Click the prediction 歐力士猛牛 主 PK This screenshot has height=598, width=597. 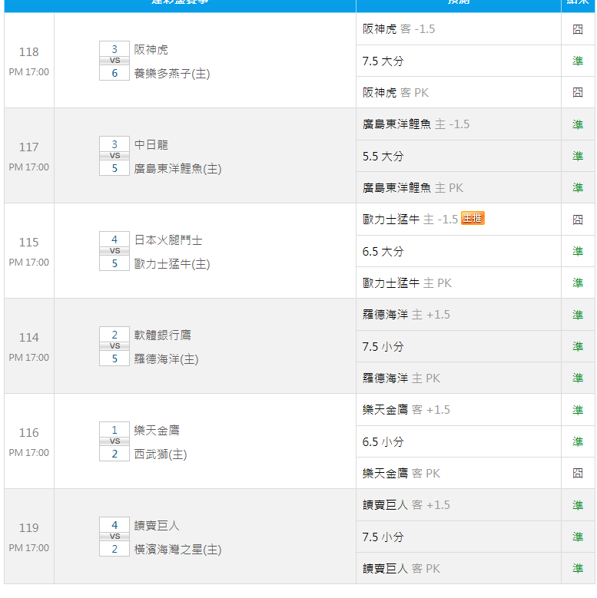pos(407,282)
